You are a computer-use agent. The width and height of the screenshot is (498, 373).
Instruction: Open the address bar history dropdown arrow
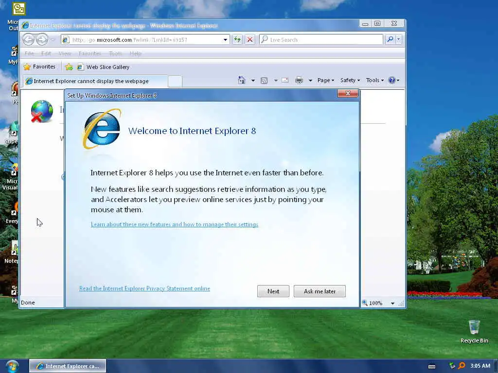click(x=225, y=40)
